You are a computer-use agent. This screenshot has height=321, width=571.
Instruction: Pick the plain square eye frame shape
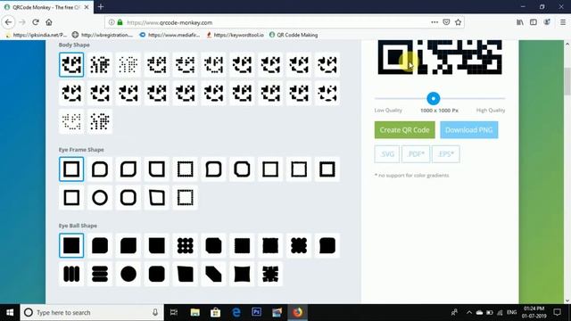tap(71, 169)
